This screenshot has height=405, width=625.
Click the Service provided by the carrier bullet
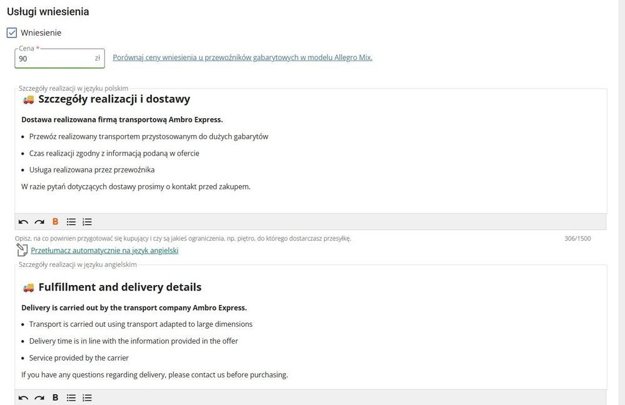[x=78, y=358]
